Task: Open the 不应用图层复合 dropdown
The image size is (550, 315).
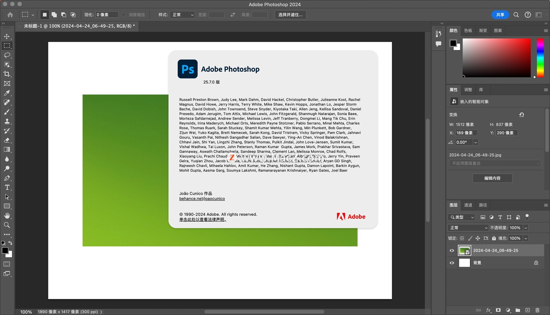Action: (x=495, y=164)
